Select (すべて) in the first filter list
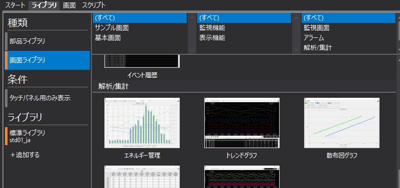The height and width of the screenshot is (188, 400). pyautogui.click(x=140, y=18)
